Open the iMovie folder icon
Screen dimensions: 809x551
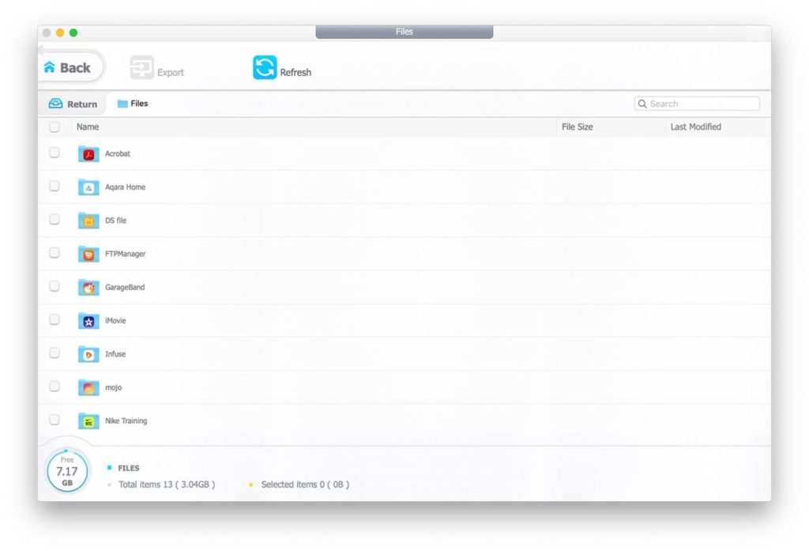[x=88, y=321]
